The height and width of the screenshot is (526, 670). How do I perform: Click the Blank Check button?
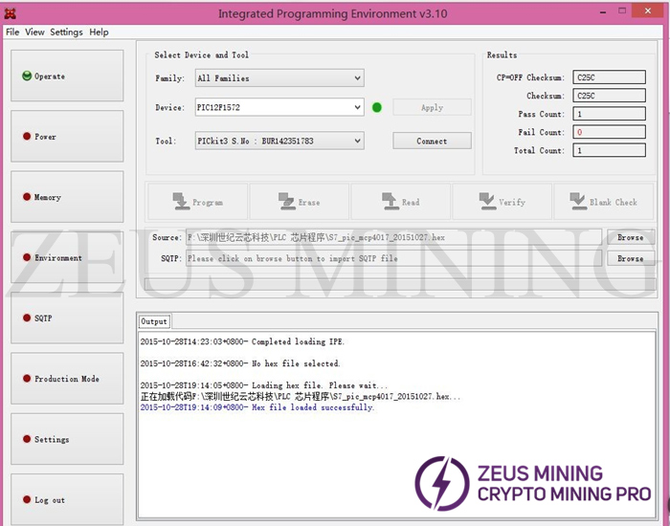(603, 202)
